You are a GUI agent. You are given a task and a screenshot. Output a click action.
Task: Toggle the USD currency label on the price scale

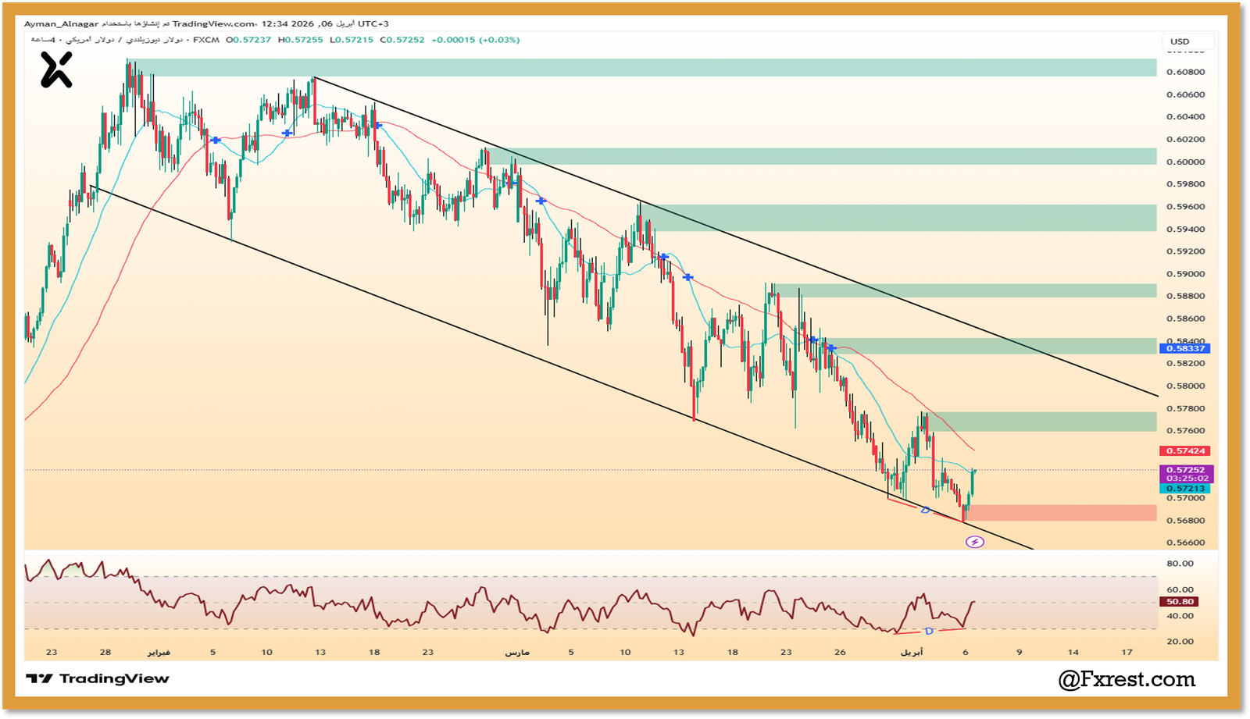(1180, 41)
